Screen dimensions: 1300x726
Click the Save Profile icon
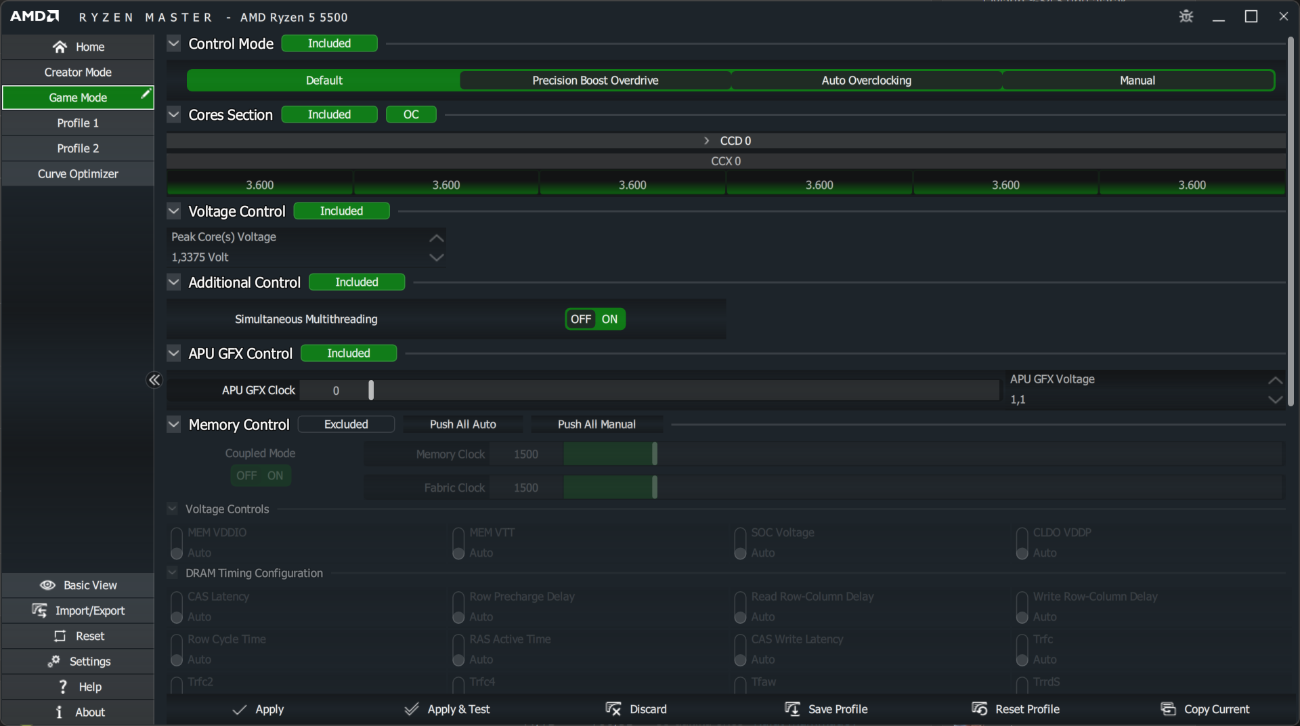(x=792, y=709)
